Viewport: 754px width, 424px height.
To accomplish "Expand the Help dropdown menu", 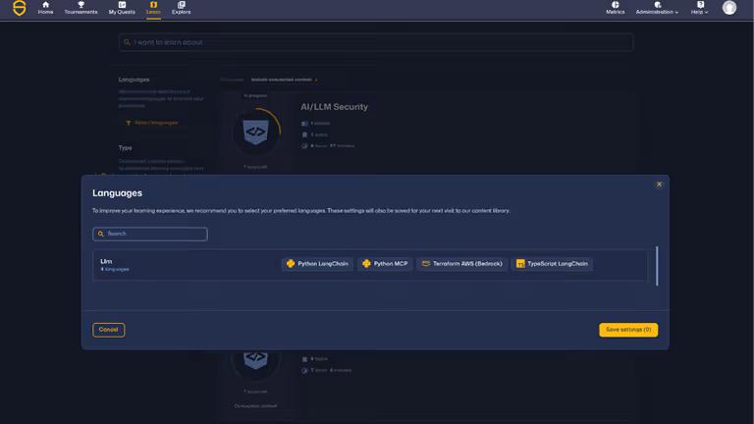I will (700, 8).
